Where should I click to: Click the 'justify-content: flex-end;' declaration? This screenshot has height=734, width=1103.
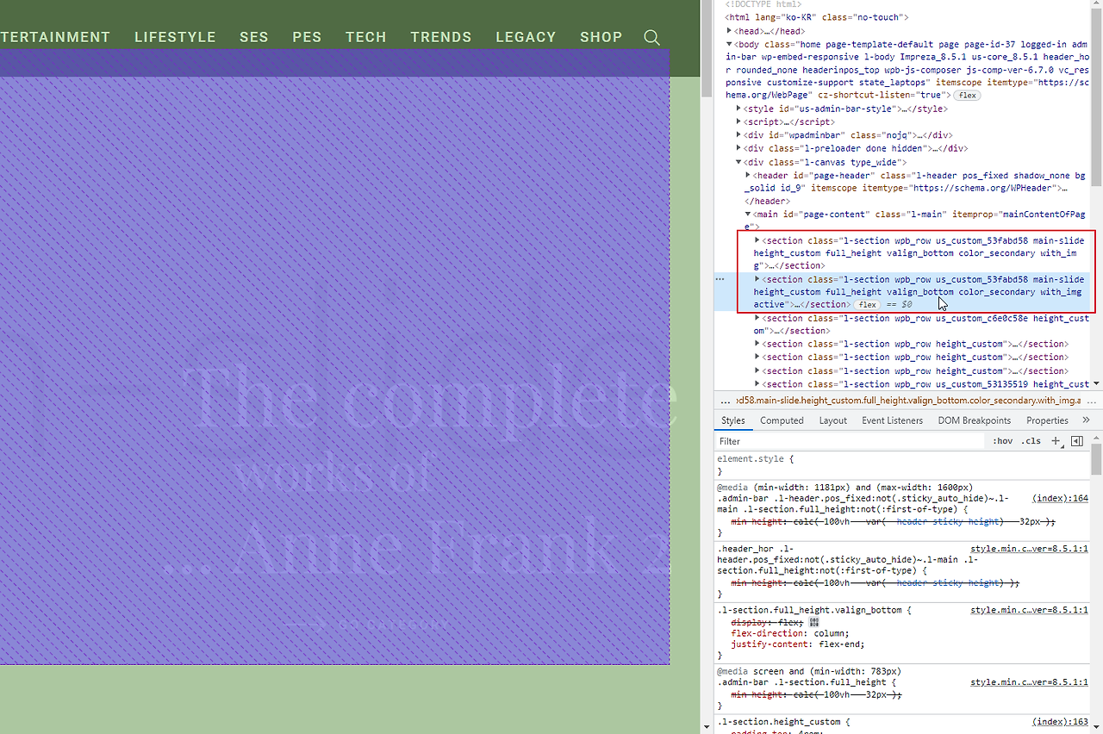(x=797, y=644)
